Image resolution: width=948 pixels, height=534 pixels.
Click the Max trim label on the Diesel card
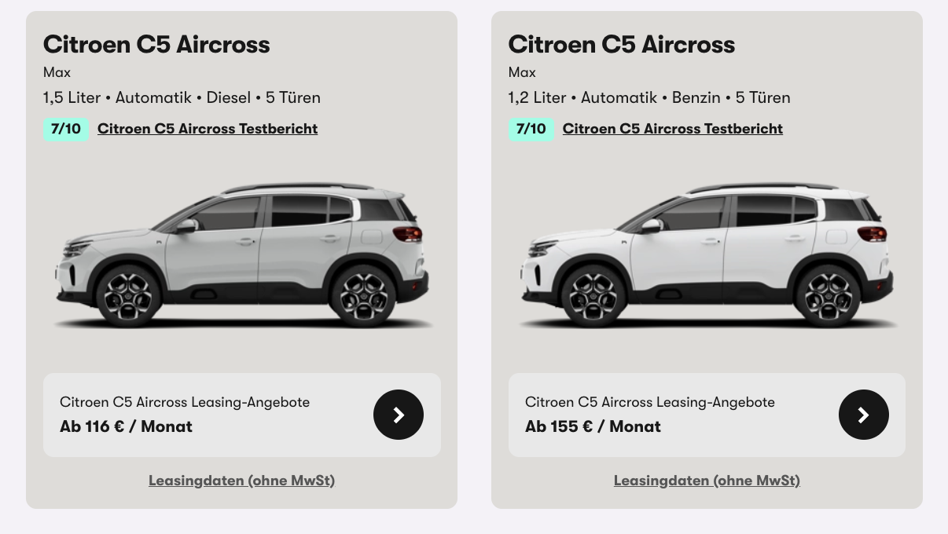pos(57,72)
